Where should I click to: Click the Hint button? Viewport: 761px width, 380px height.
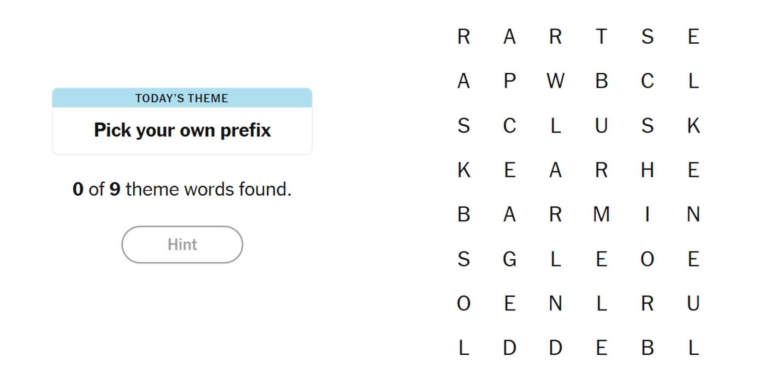pos(182,245)
